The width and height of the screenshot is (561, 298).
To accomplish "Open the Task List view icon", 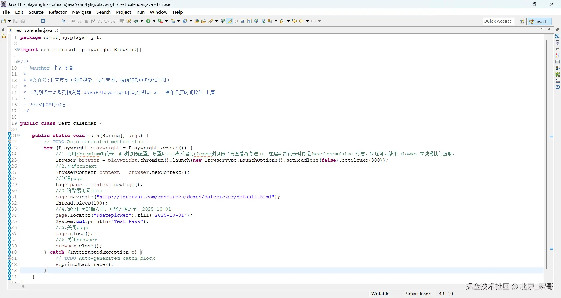I will (x=557, y=42).
